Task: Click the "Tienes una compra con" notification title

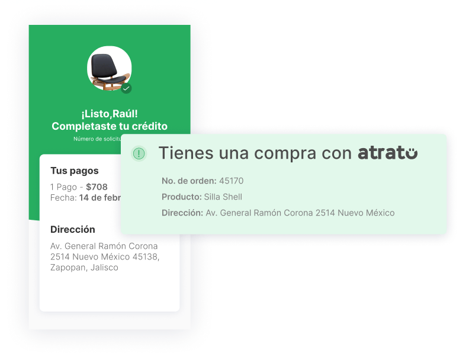Action: tap(255, 153)
